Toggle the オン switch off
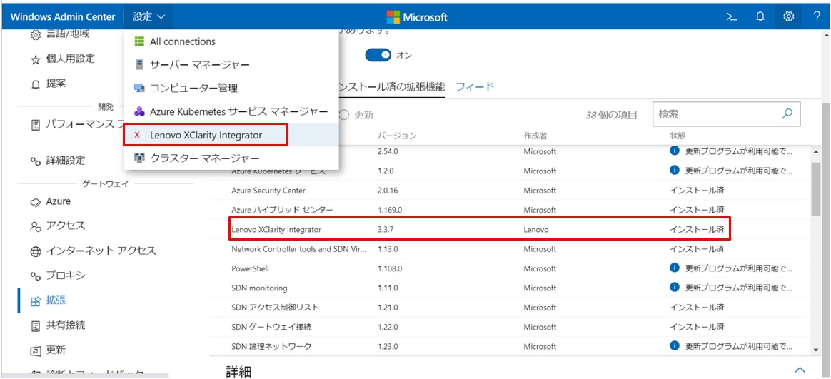Viewport: 831px width, 379px height. pos(378,55)
